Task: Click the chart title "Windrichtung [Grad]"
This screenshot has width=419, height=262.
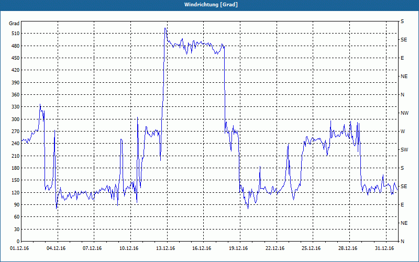Action: point(211,5)
